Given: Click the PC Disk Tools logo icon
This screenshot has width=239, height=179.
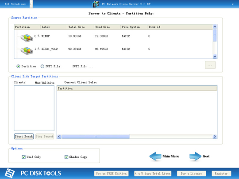Looking at the screenshot, I should [10, 173].
